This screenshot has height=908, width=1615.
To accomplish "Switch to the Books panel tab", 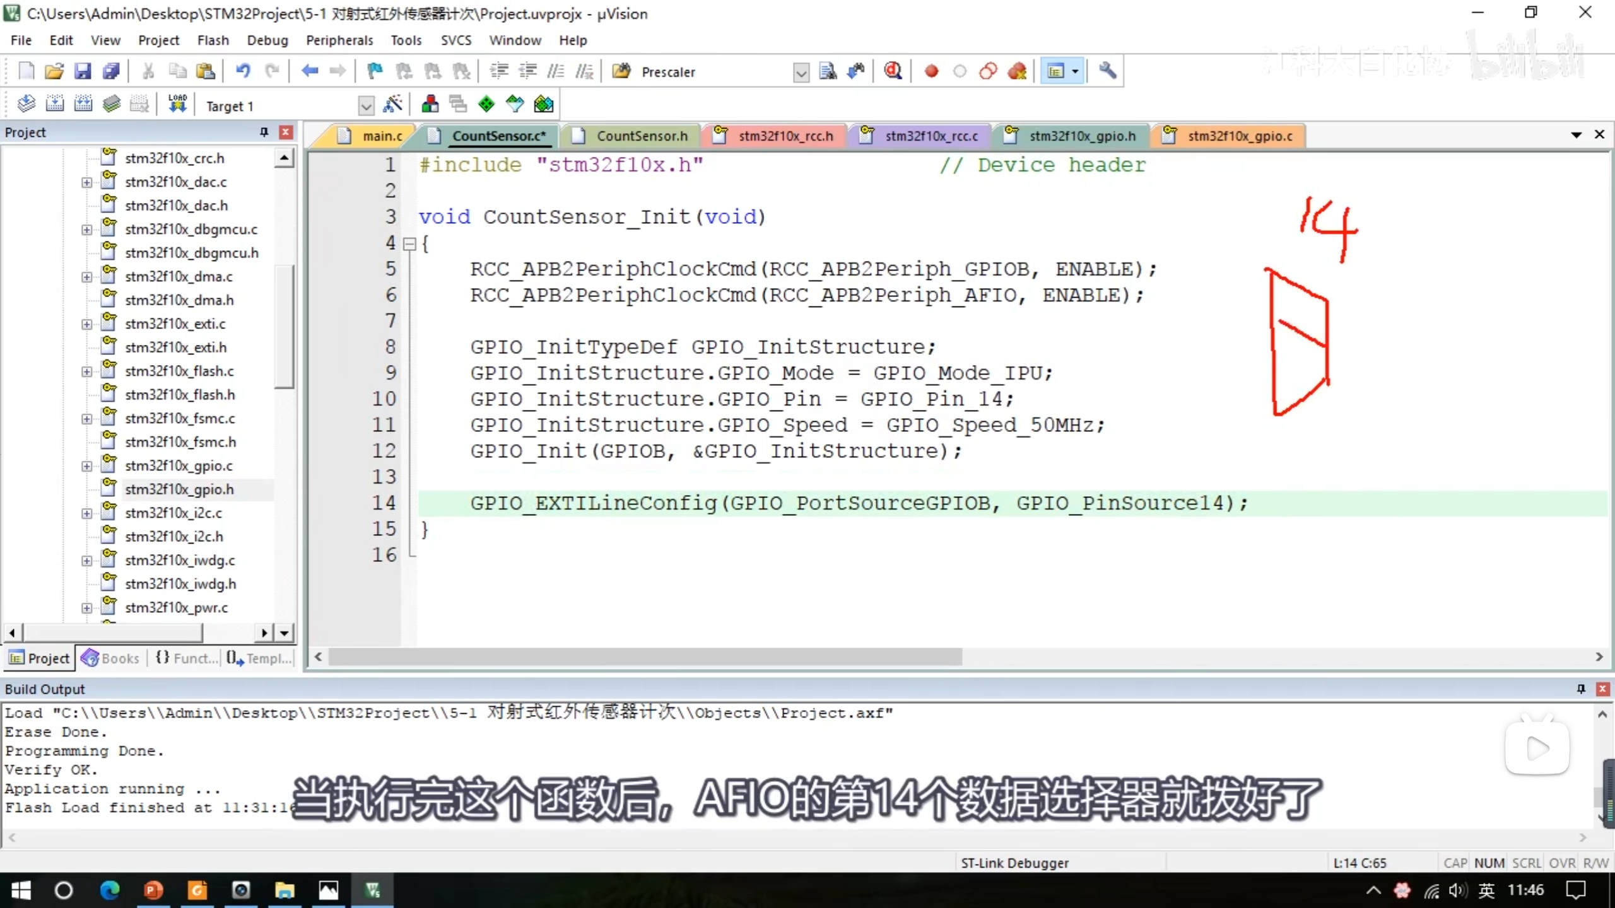I will coord(110,658).
